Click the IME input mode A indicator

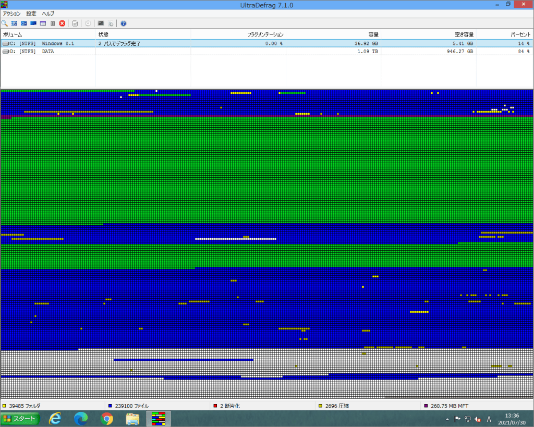[x=489, y=419]
